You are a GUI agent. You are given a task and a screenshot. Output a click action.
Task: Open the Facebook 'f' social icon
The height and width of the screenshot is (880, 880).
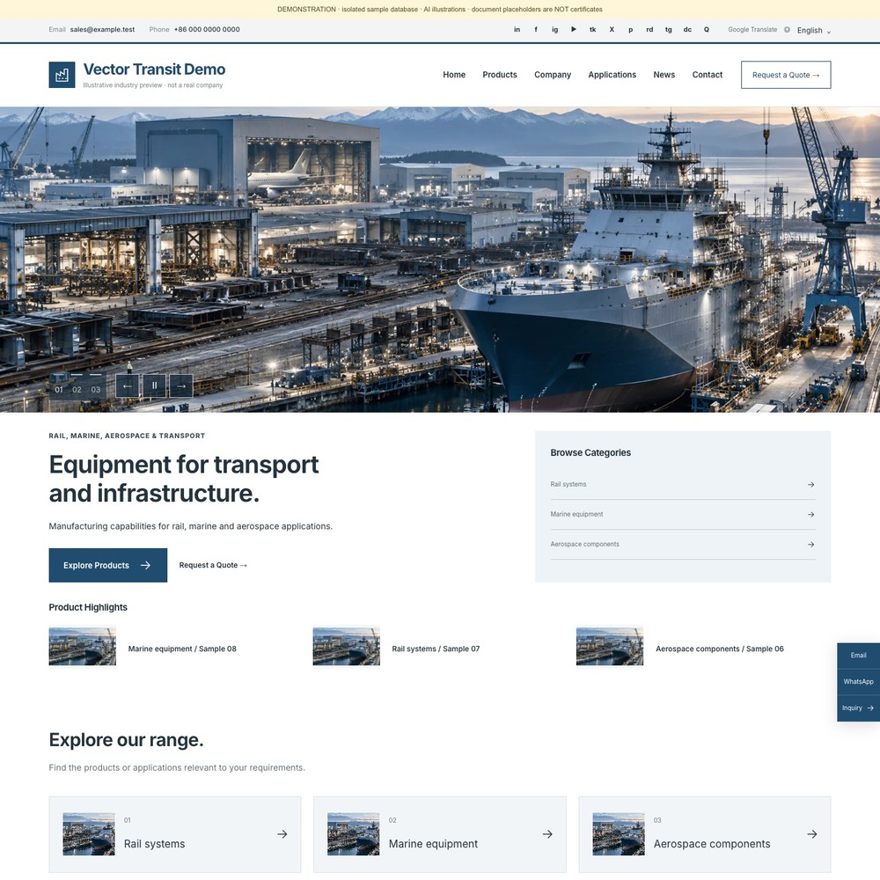(536, 30)
